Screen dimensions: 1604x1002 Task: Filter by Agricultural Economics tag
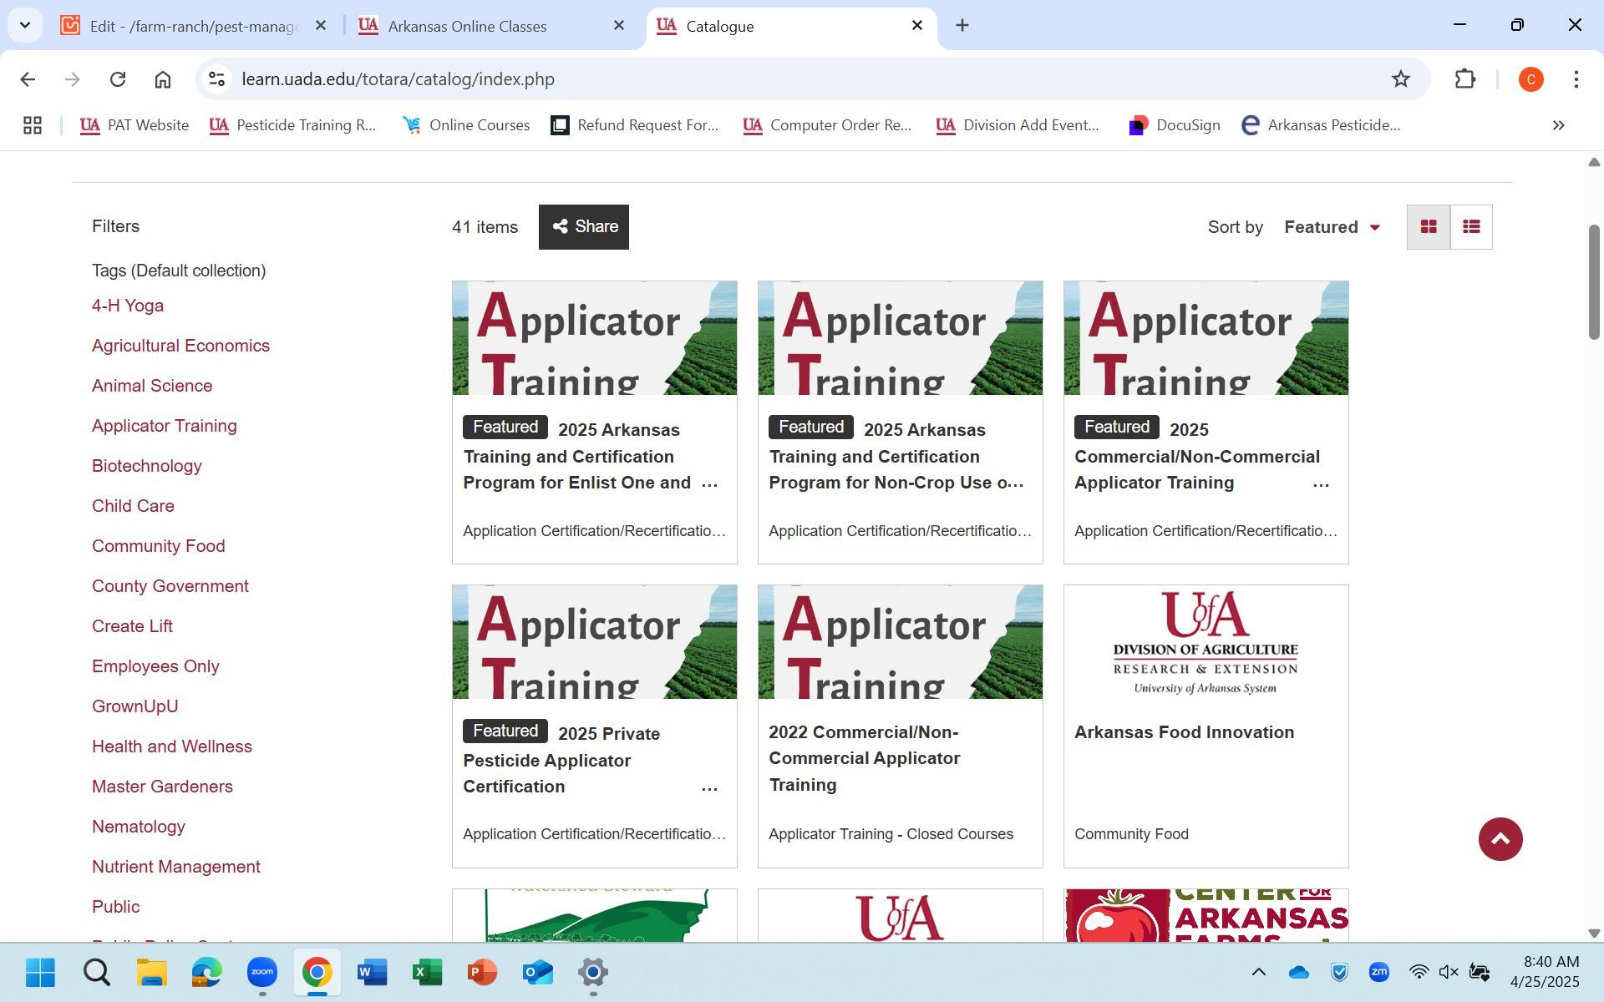[x=180, y=346]
